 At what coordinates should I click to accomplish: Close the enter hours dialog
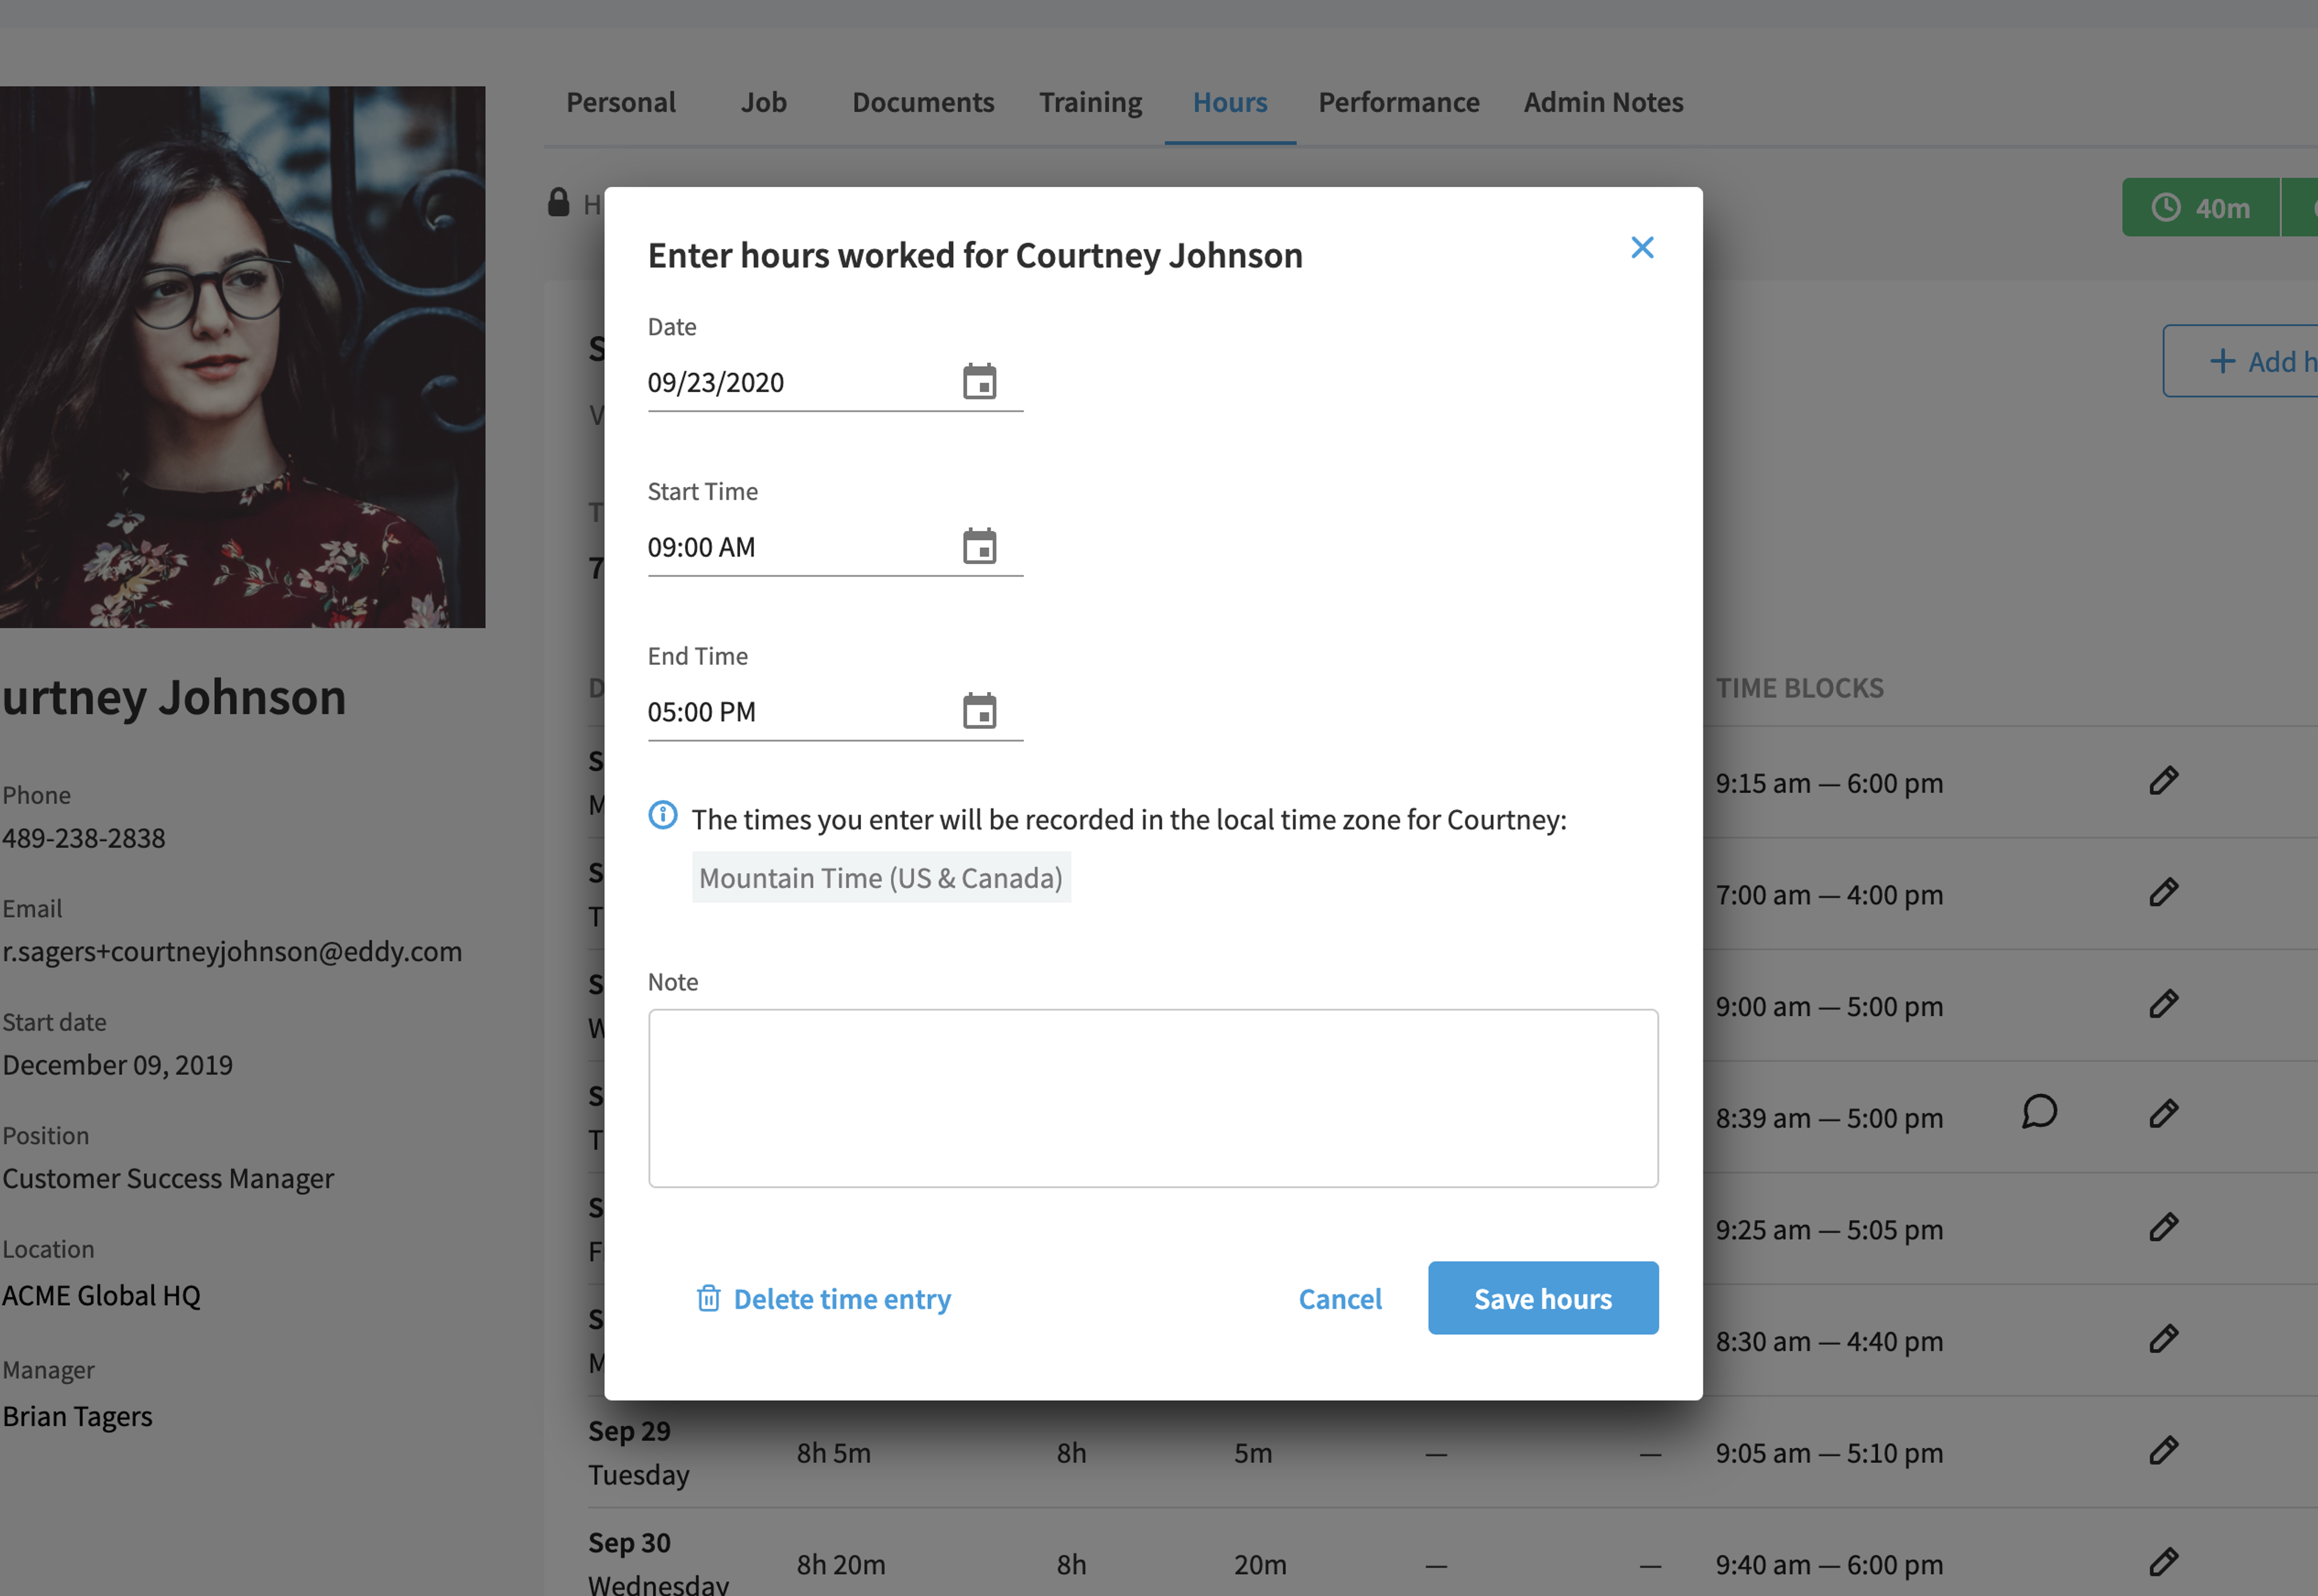[1642, 248]
